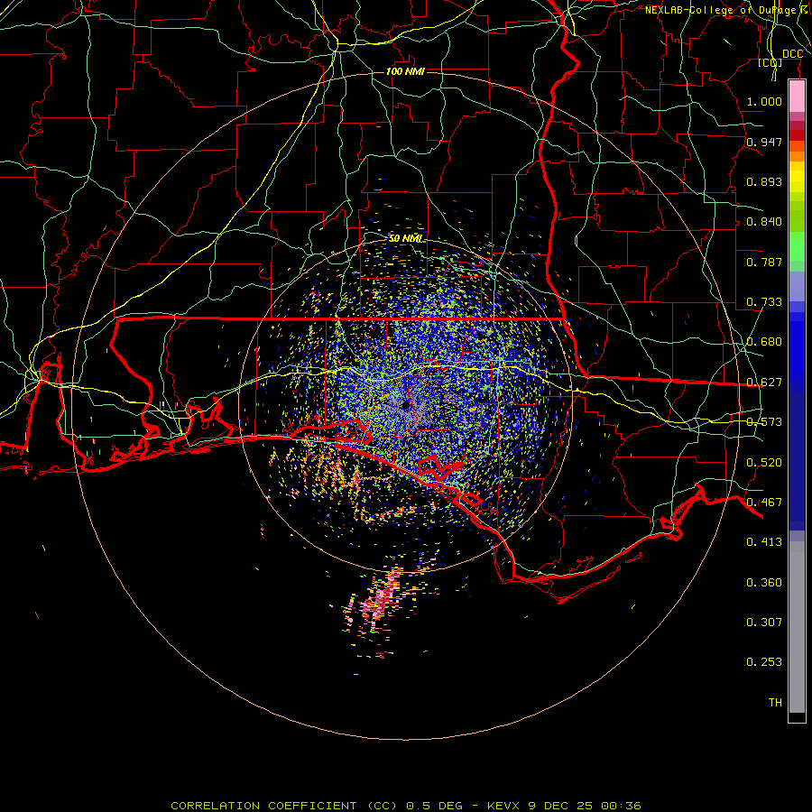This screenshot has width=812, height=812.
Task: Select the 0.893 scale value
Action: (764, 181)
